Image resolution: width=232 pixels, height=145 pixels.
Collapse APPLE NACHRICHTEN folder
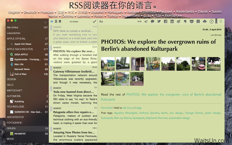[x=27, y=49]
